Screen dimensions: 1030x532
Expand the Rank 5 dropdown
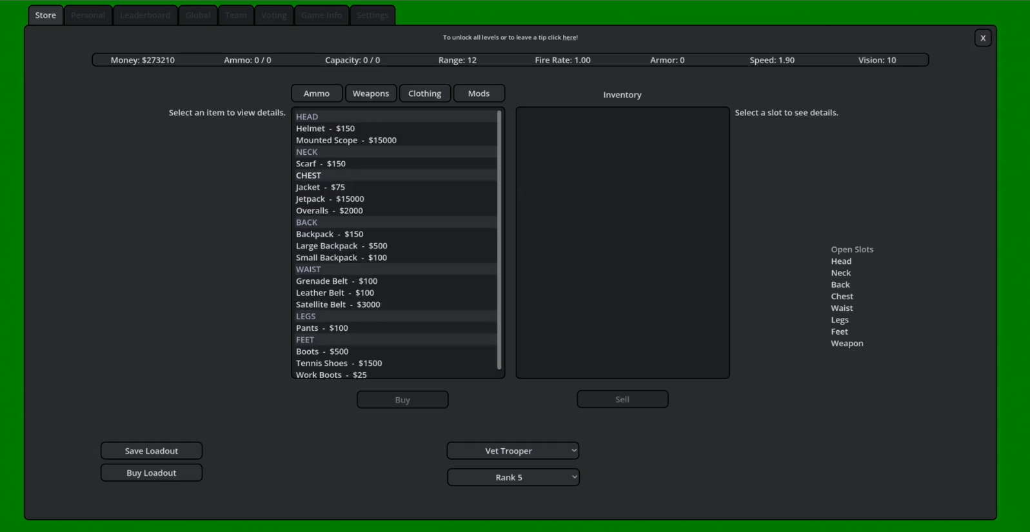pyautogui.click(x=513, y=477)
